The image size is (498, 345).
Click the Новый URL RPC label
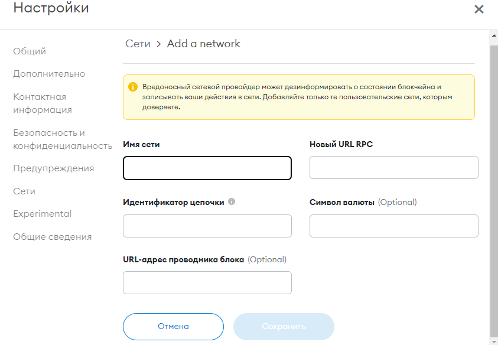341,144
